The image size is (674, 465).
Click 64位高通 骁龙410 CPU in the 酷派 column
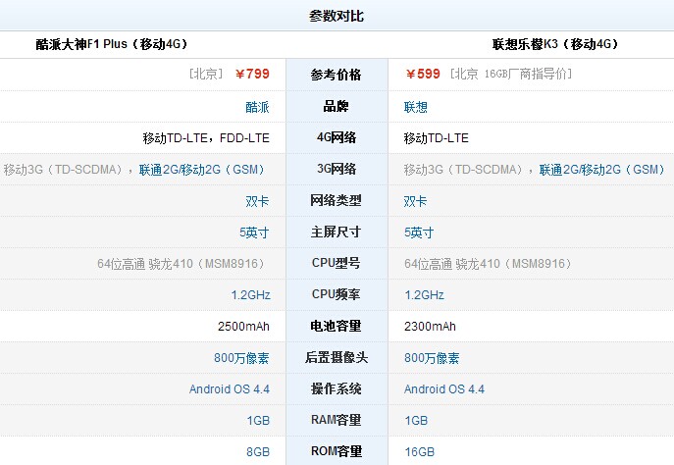181,264
